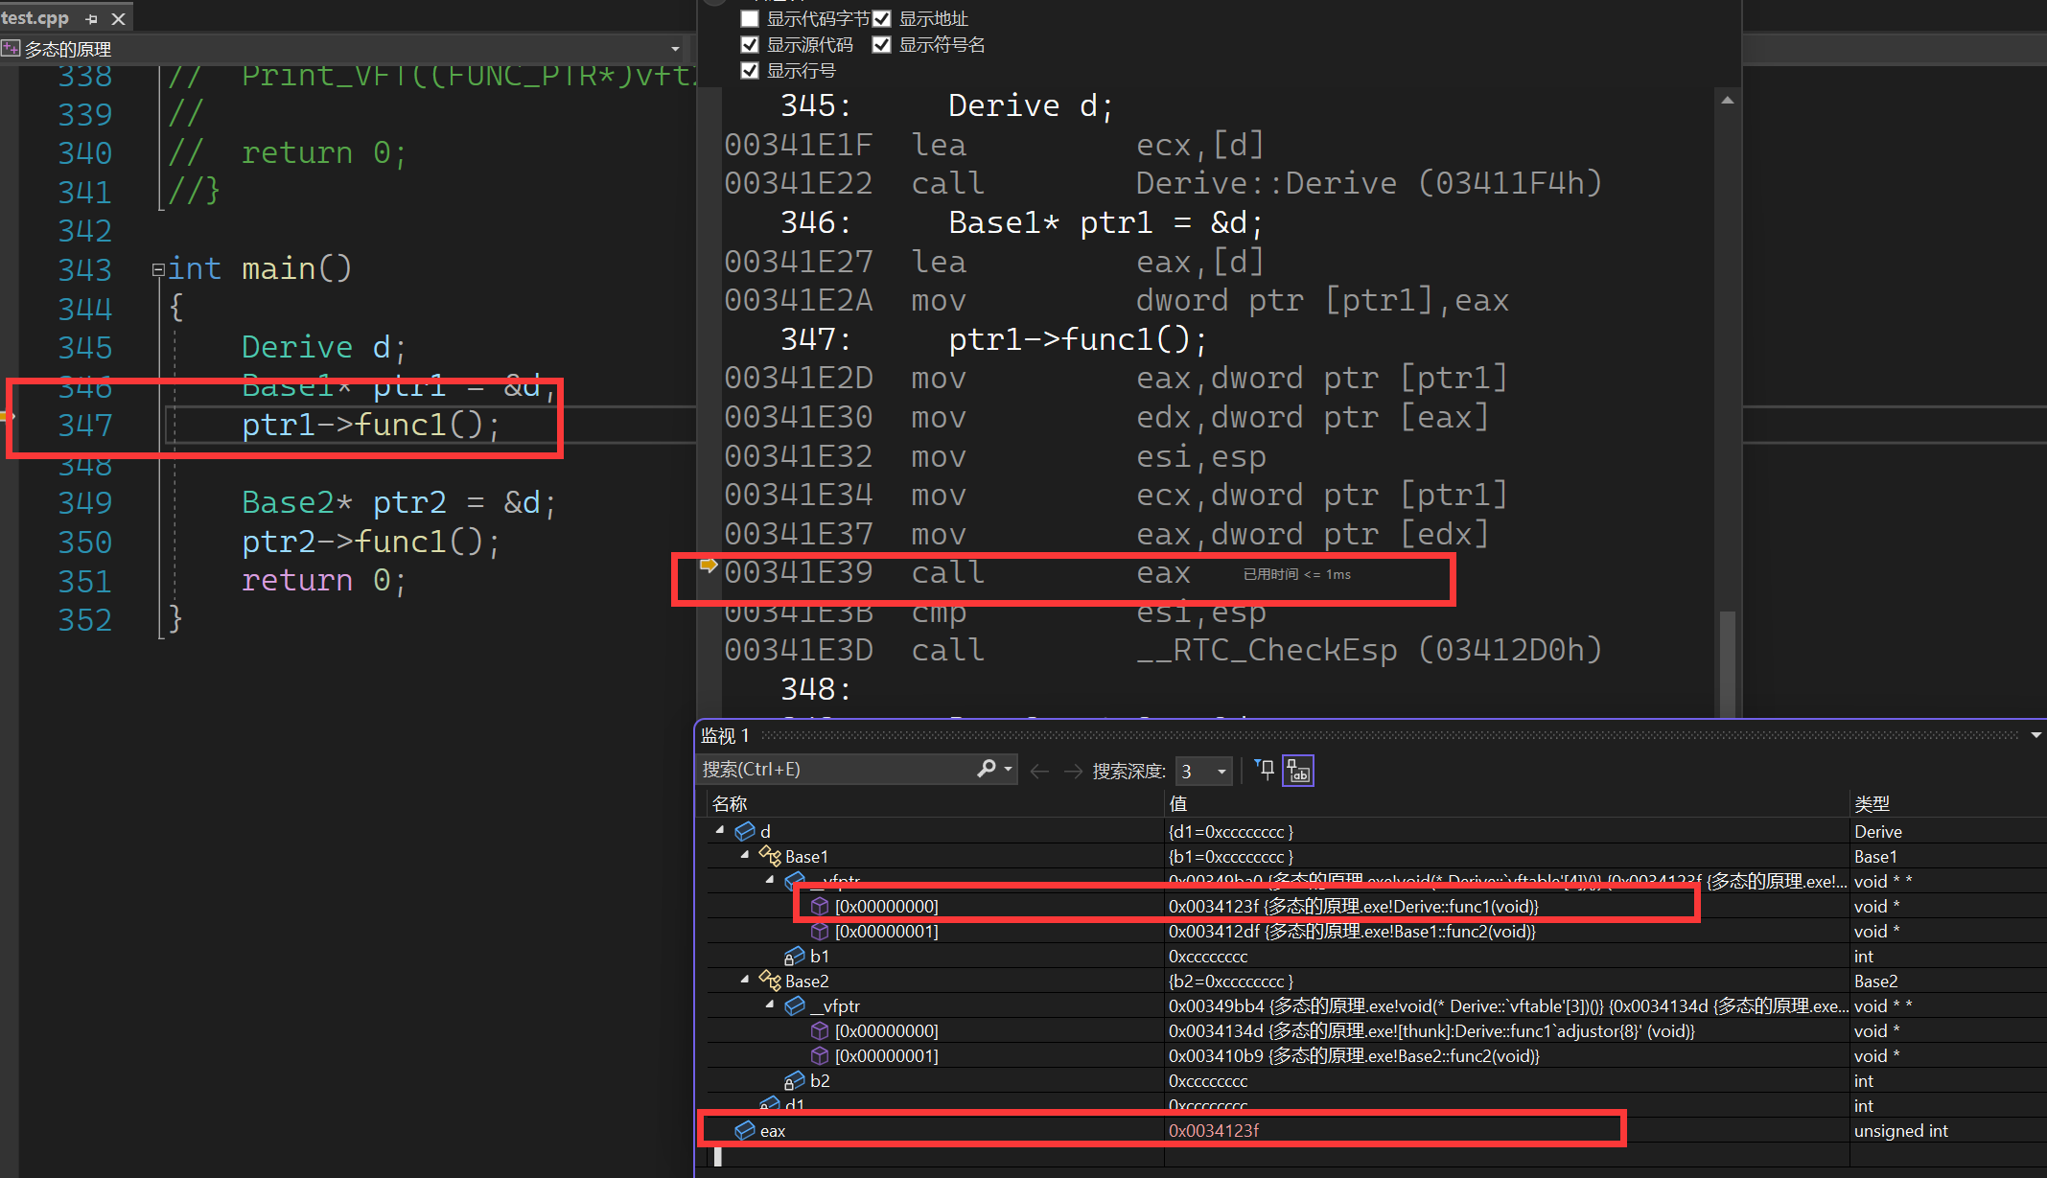Image resolution: width=2047 pixels, height=1178 pixels.
Task: Click the next search result arrow
Action: click(1073, 771)
